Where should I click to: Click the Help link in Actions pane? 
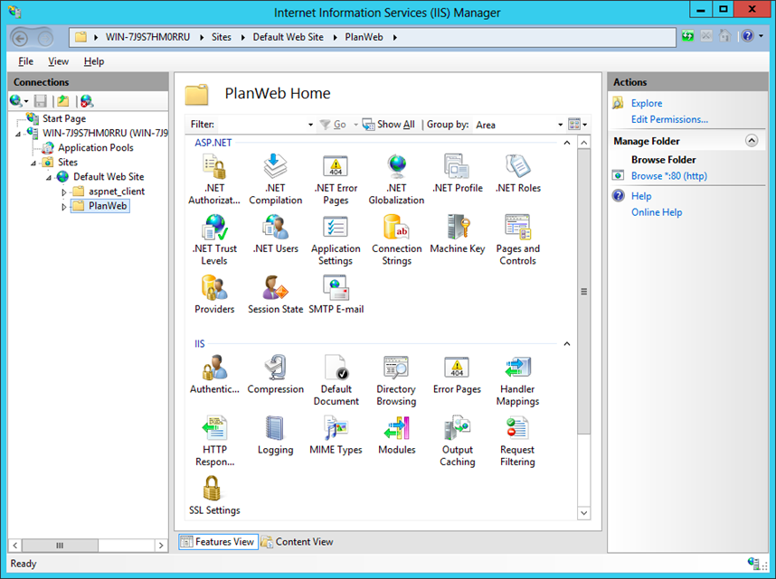641,196
